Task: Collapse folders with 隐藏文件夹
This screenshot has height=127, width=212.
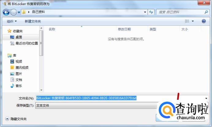Action: coord(16,119)
